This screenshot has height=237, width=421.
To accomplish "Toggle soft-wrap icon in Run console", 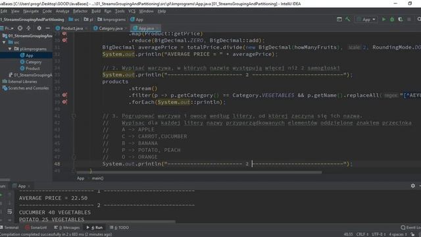I will point(10,212).
